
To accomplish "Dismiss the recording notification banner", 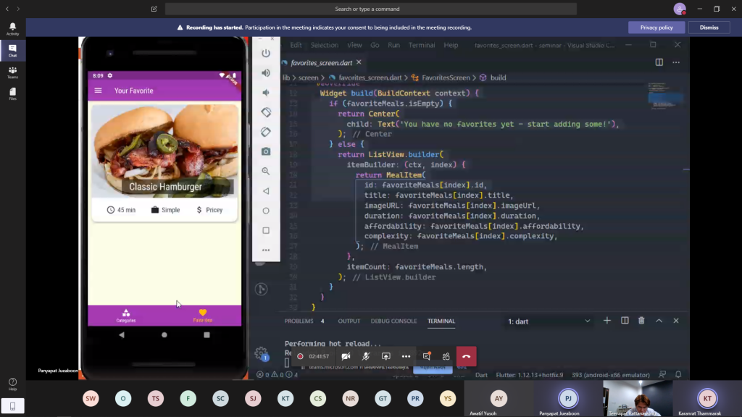I will pyautogui.click(x=709, y=28).
